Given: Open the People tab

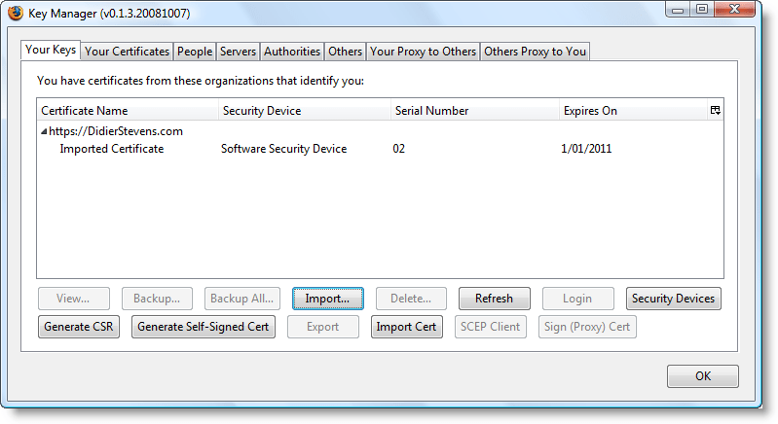Looking at the screenshot, I should point(195,52).
